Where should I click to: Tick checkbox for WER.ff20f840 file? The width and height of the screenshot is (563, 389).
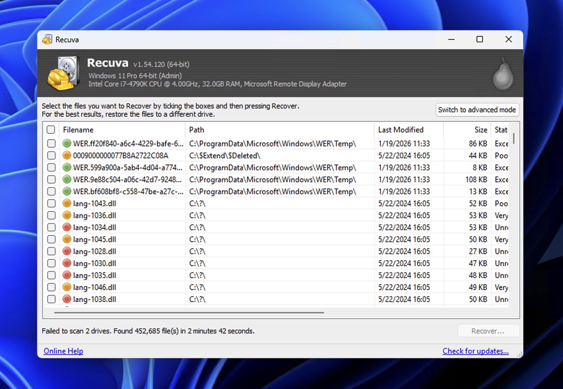coord(51,143)
